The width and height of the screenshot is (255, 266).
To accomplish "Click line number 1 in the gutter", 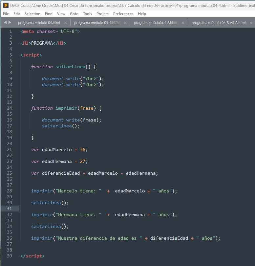I will [11, 32].
